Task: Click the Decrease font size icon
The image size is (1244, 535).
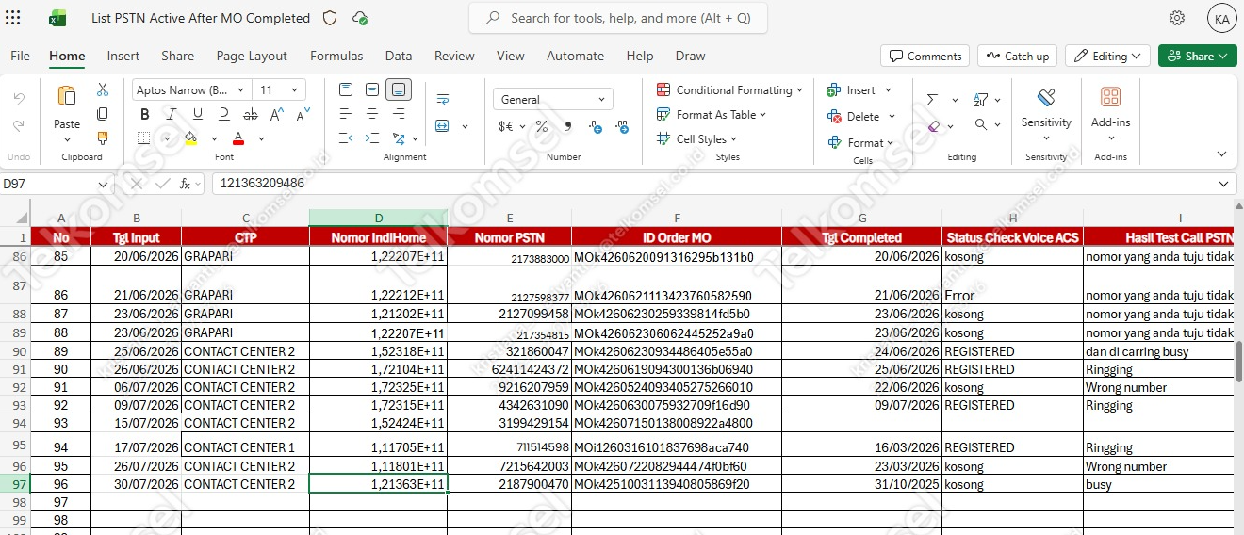Action: click(303, 114)
